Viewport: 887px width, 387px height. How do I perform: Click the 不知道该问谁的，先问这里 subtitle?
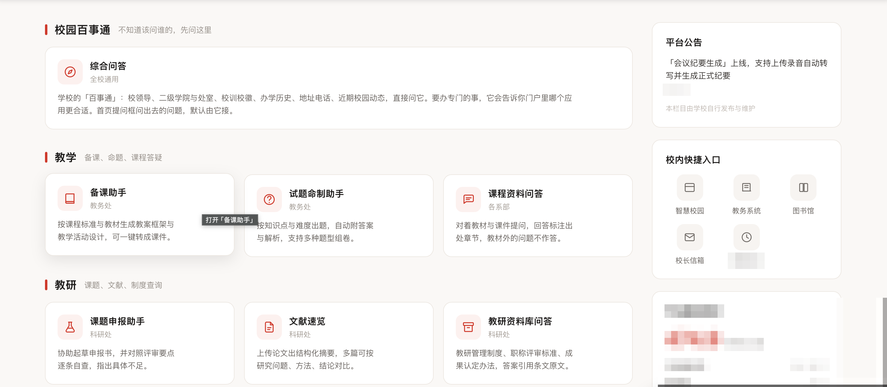[165, 30]
